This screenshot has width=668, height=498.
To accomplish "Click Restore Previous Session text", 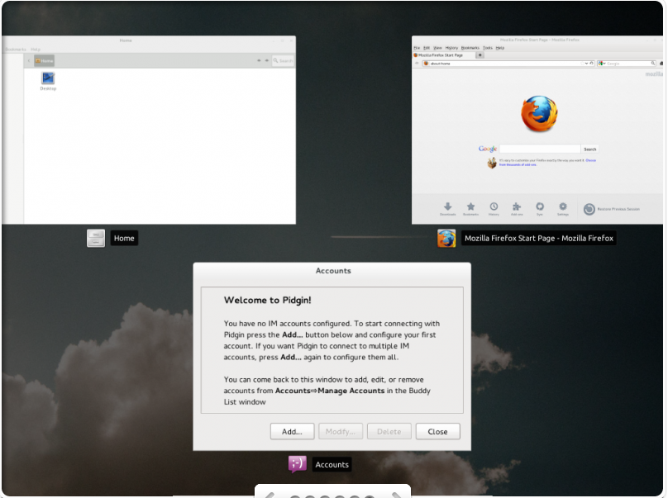I will pyautogui.click(x=618, y=209).
